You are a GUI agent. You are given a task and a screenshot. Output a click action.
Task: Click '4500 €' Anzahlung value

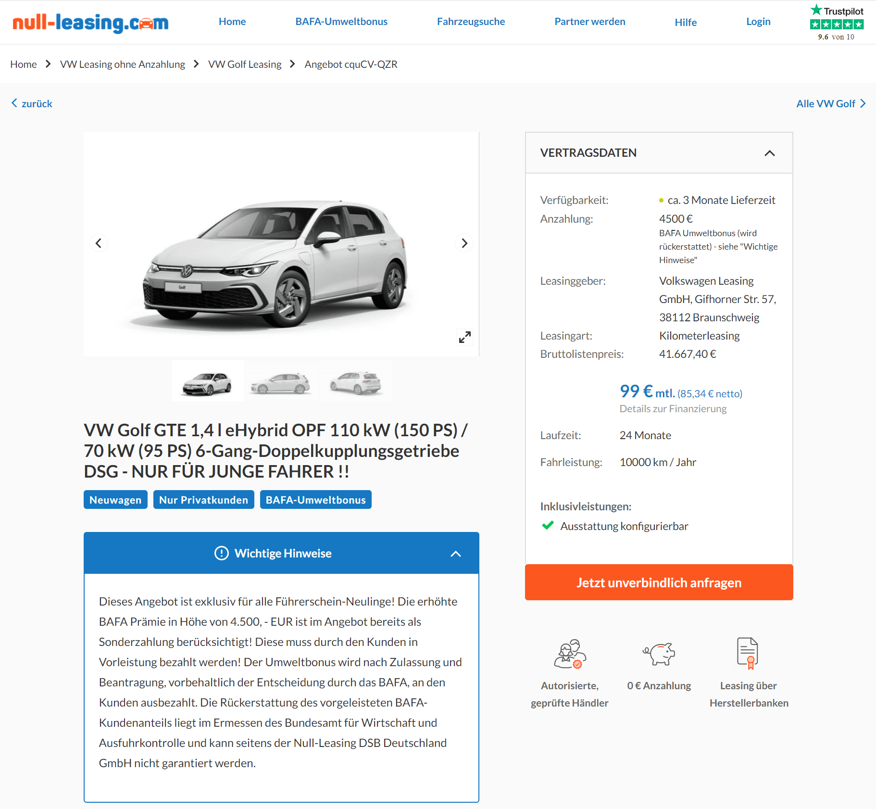pyautogui.click(x=676, y=219)
